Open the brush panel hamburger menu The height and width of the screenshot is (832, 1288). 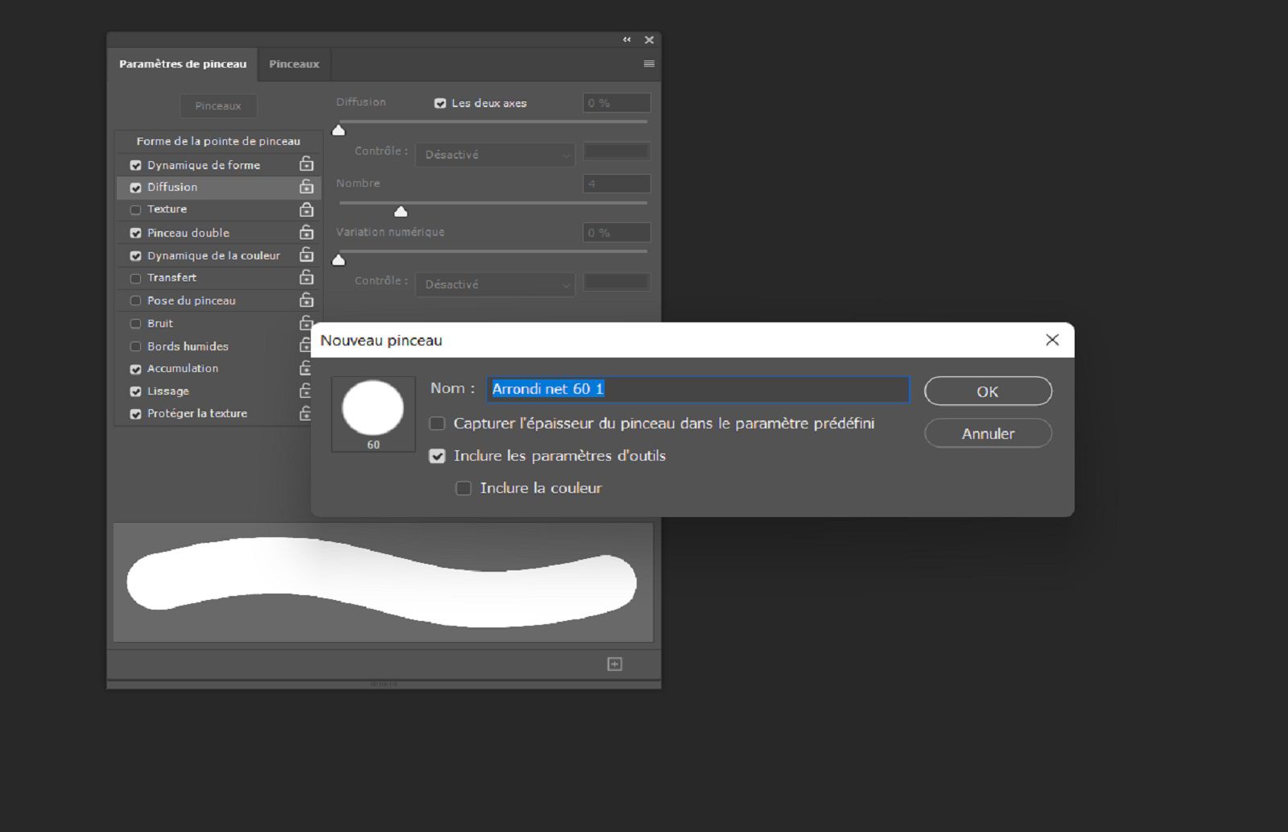(x=649, y=64)
